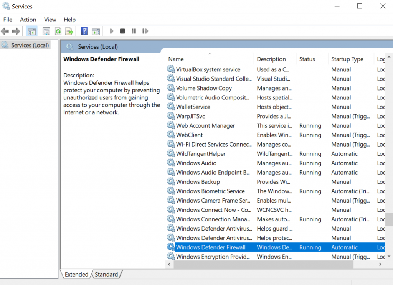Image resolution: width=393 pixels, height=285 pixels.
Task: Toggle the Show/Hide Console Tree icon
Action: pos(32,31)
